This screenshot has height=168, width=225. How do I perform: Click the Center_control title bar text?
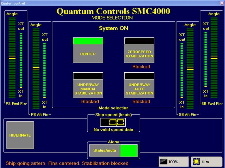(x=13, y=3)
